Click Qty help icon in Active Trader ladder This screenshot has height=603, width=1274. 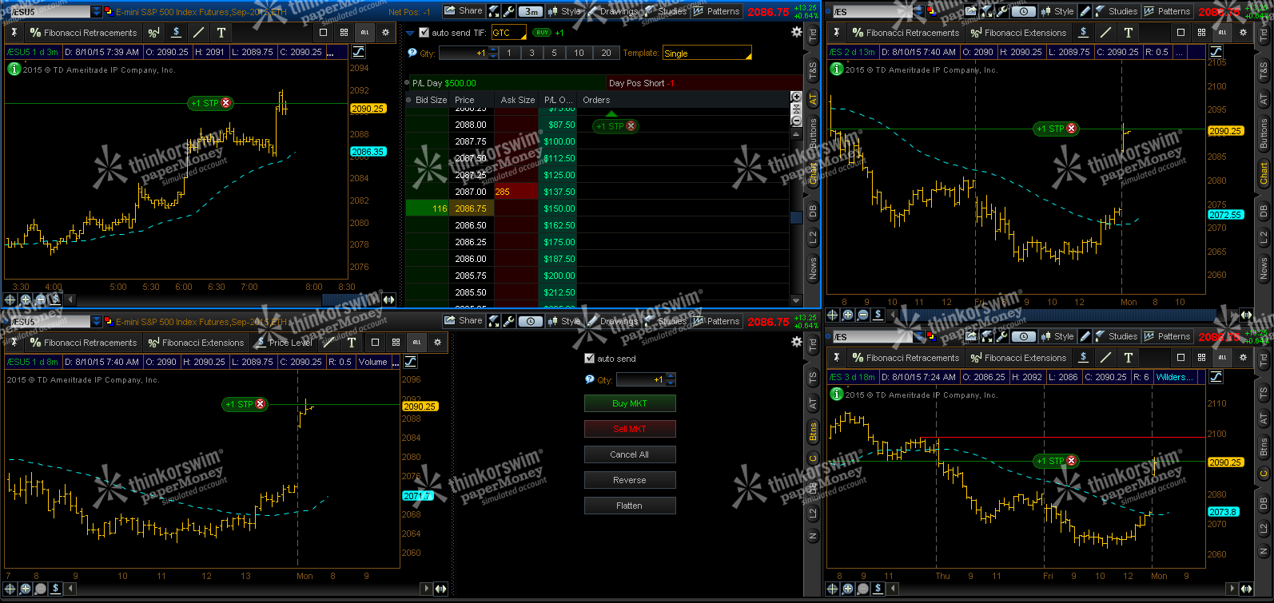[412, 53]
